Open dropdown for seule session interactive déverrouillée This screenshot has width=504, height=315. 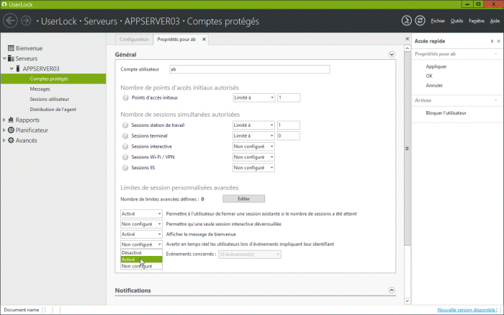pos(141,224)
